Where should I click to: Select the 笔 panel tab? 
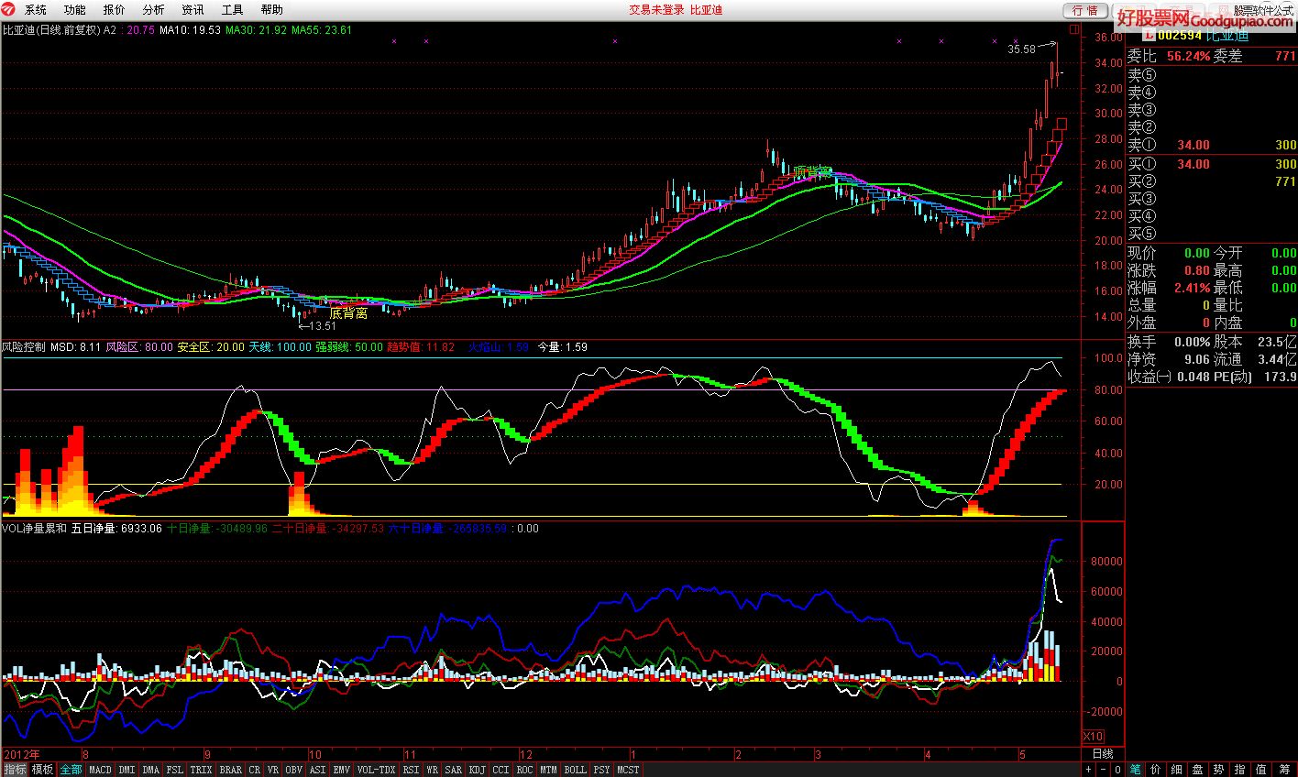[1136, 770]
